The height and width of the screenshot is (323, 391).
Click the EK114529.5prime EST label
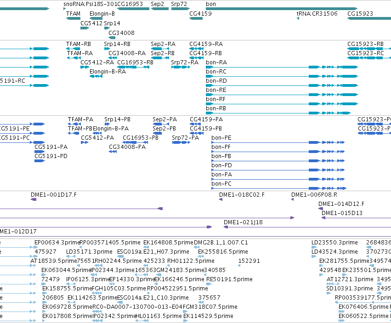point(208,316)
